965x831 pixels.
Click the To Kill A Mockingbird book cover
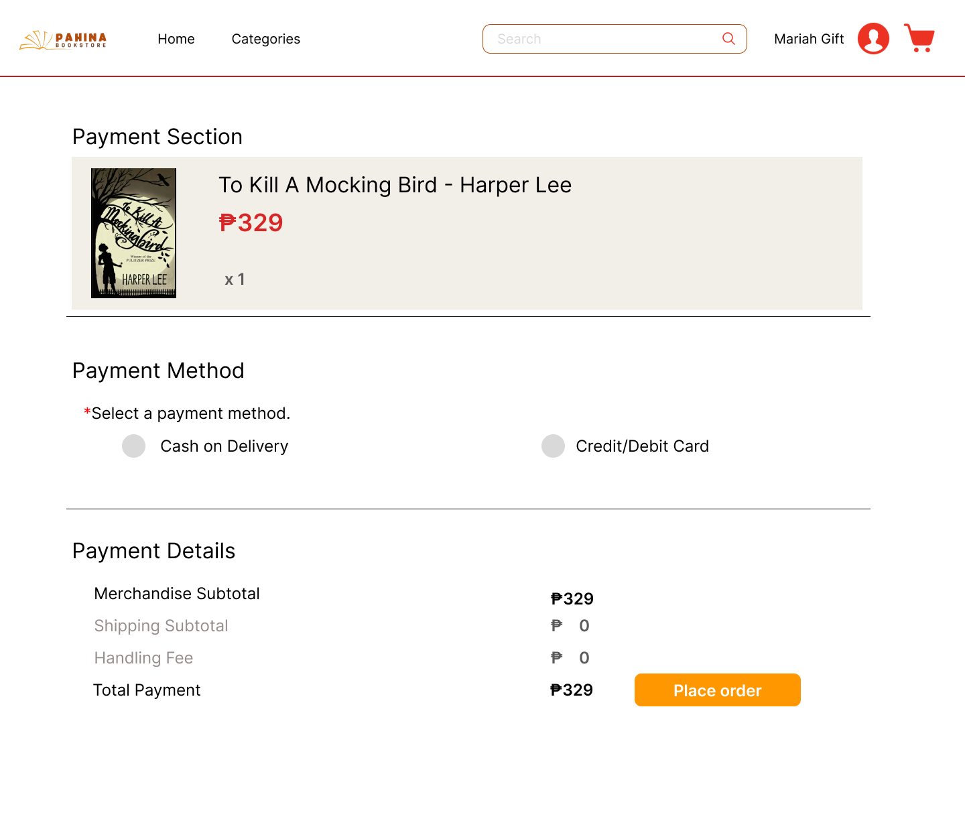pos(134,233)
